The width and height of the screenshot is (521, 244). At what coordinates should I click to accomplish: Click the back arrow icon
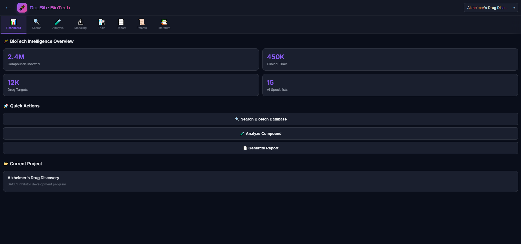(8, 8)
